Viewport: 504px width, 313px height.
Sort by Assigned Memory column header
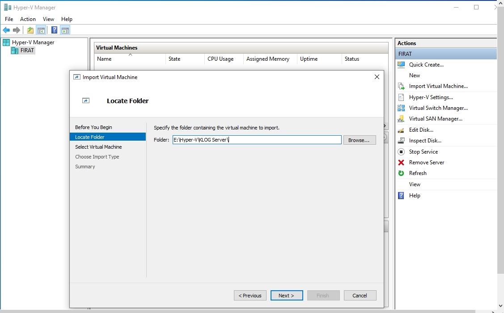270,59
